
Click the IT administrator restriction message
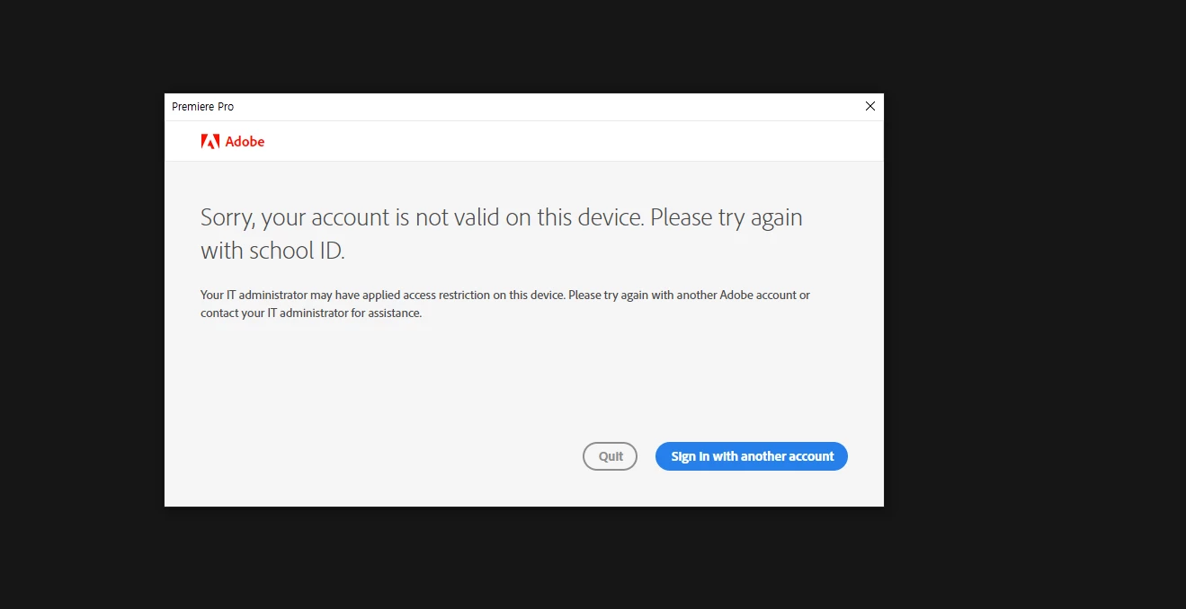pyautogui.click(x=505, y=304)
